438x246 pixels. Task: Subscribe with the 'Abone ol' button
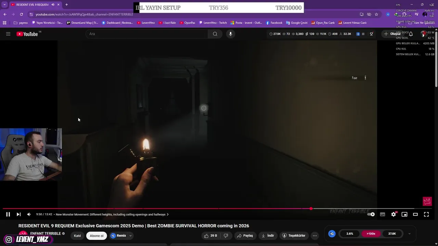(96, 236)
